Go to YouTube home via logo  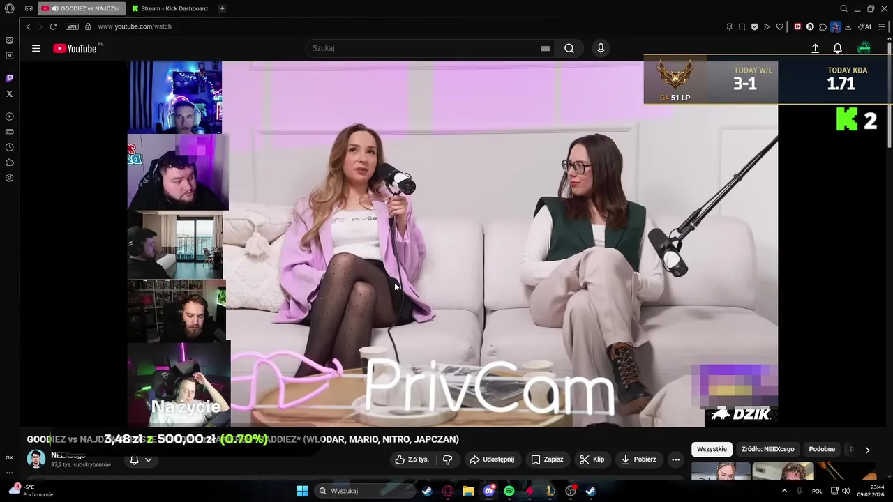(75, 48)
